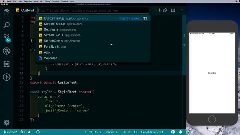The width and height of the screenshot is (240, 135).
Task: Open the Debug view in activity bar
Action: pyautogui.click(x=7, y=51)
